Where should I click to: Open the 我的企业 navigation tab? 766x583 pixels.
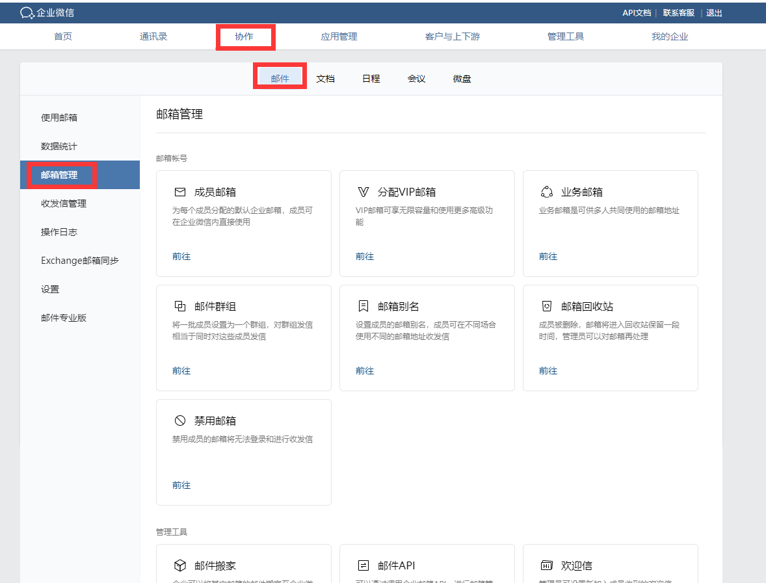(670, 36)
